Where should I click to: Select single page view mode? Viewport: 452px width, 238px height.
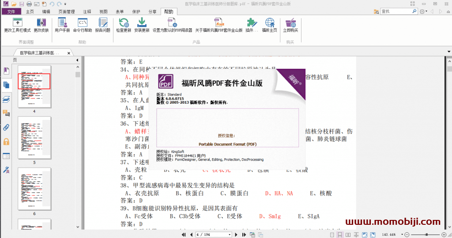[x=332, y=235]
